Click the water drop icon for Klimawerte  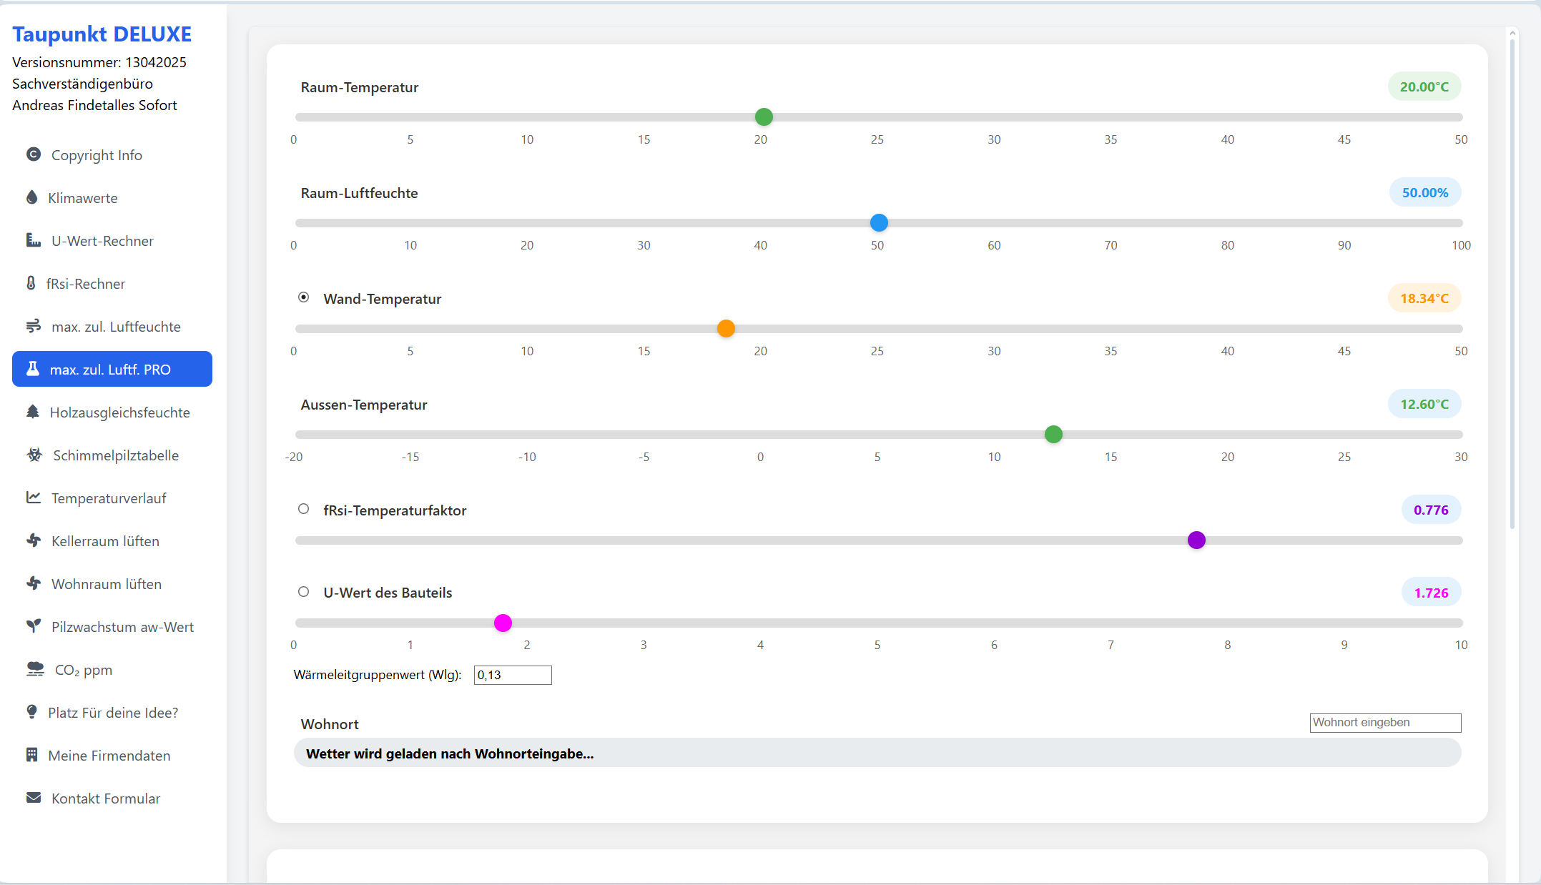pyautogui.click(x=31, y=197)
